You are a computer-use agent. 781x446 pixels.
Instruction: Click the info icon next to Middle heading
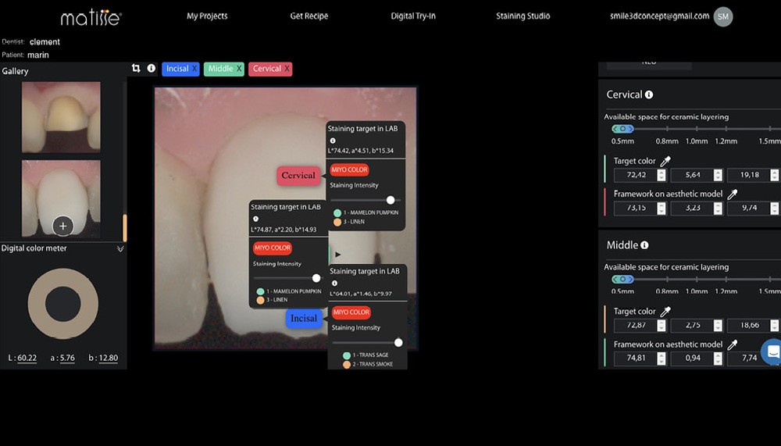pyautogui.click(x=644, y=245)
